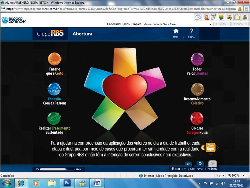The image size is (250, 188).
Task: Click 'Realizar Crescimento Sustentado' label
Action: pyautogui.click(x=54, y=130)
